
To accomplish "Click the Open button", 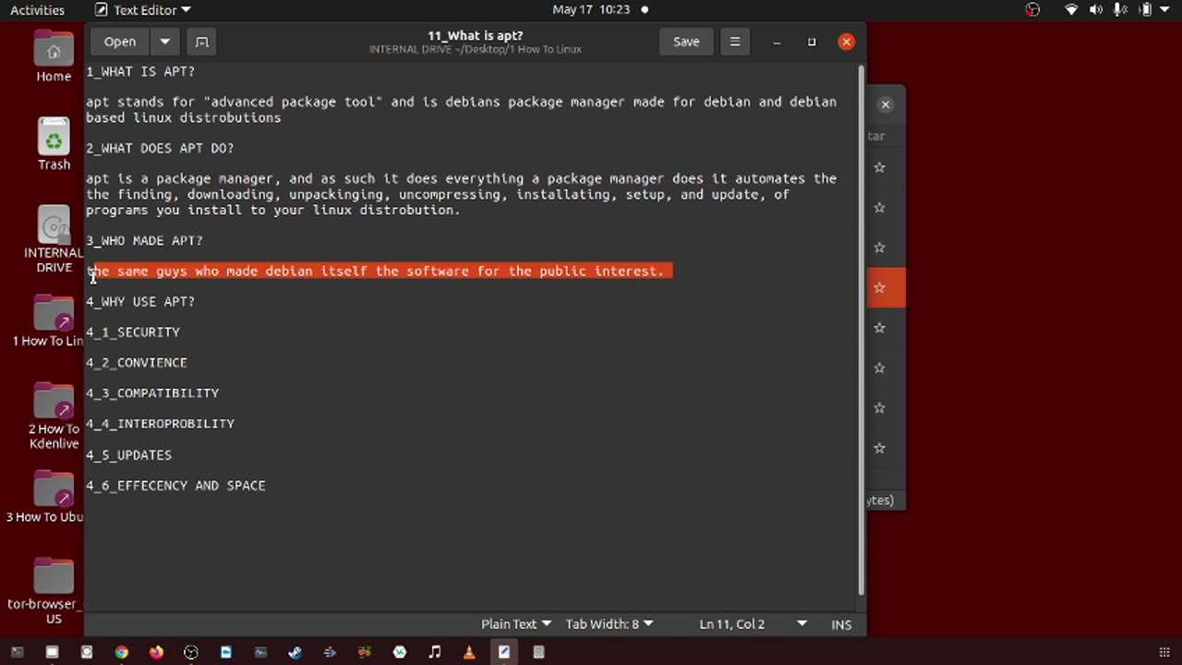I will click(x=120, y=42).
